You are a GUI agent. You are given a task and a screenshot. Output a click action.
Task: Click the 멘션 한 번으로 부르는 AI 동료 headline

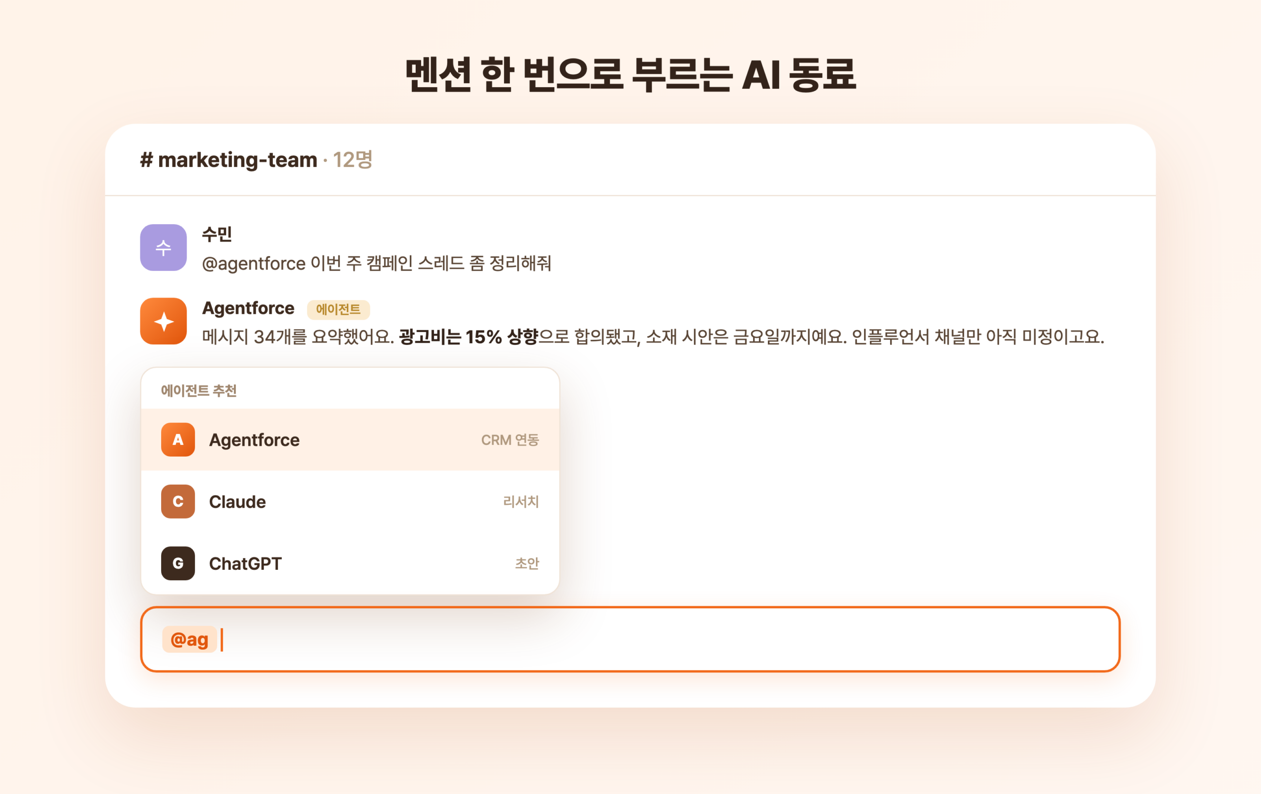(x=630, y=75)
